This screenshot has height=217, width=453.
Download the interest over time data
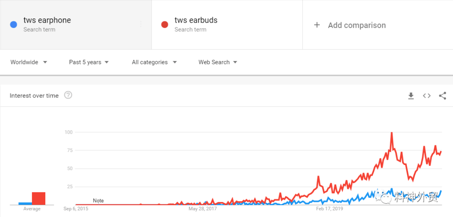coord(411,96)
